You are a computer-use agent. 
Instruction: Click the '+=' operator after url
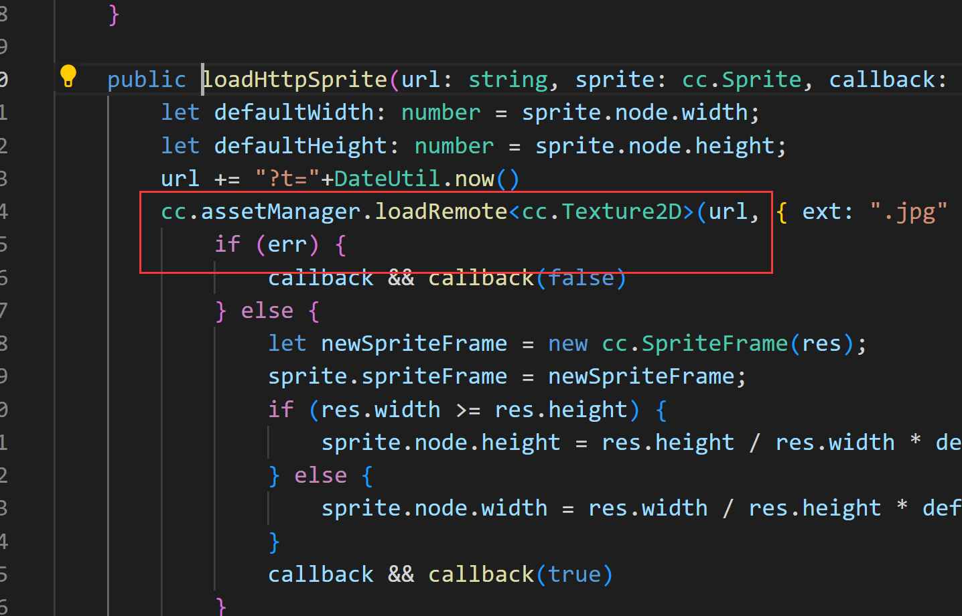227,179
